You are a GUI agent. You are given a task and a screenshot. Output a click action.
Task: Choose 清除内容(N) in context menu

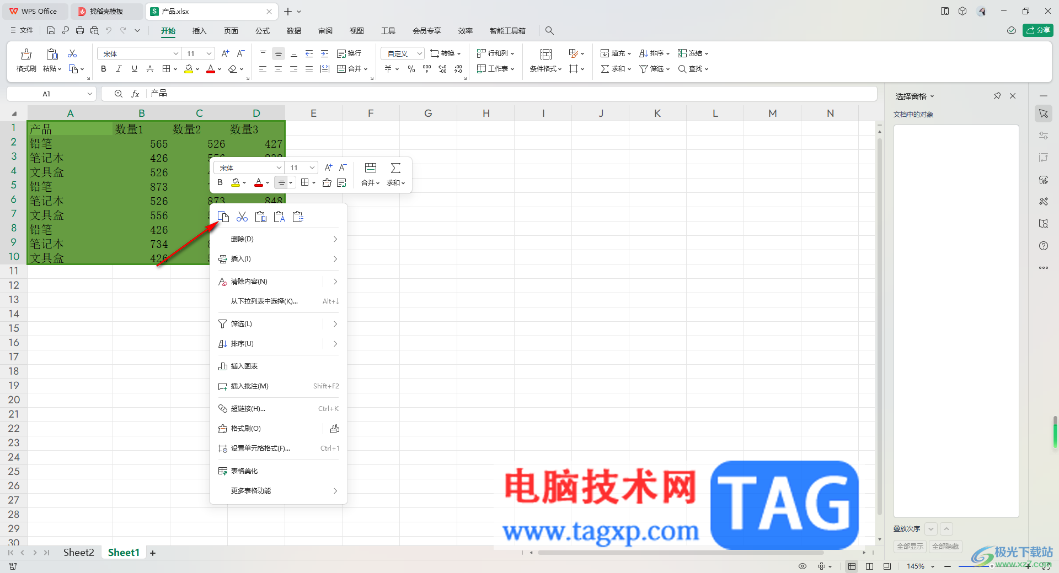click(x=279, y=282)
